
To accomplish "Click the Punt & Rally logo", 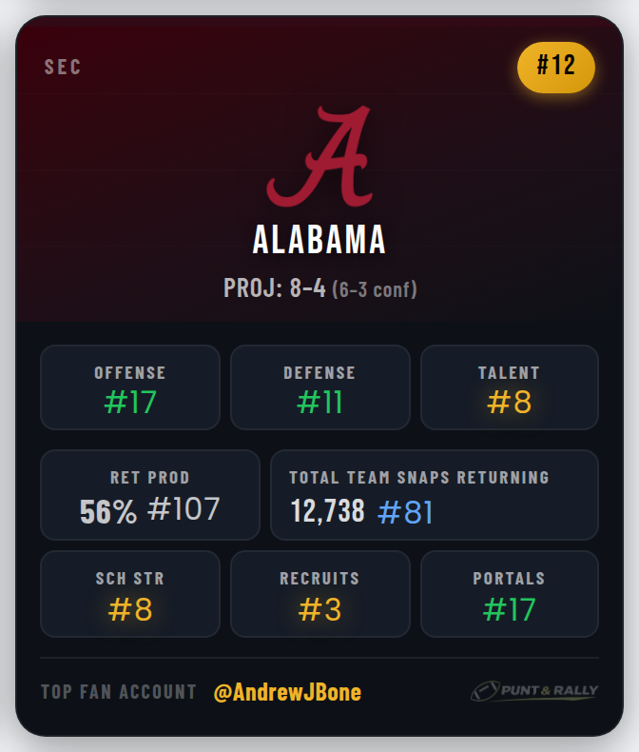I will [532, 691].
